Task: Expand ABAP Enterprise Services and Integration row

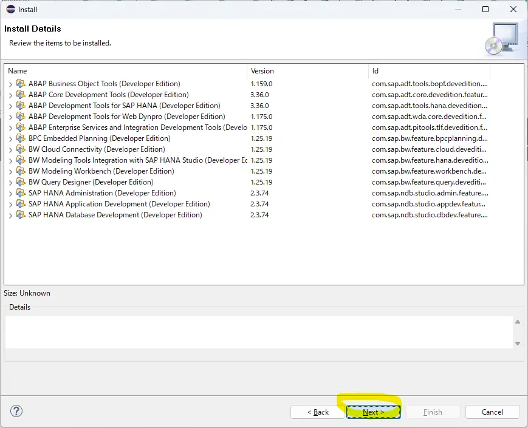Action: 10,128
